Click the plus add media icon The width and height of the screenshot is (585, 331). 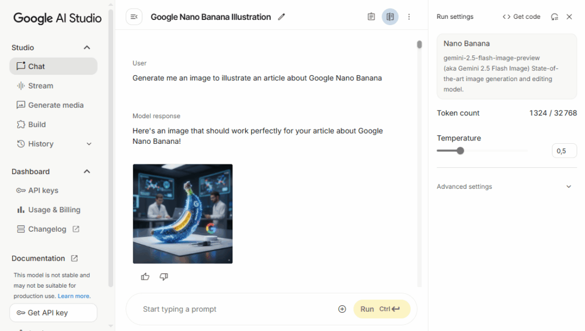pyautogui.click(x=342, y=309)
